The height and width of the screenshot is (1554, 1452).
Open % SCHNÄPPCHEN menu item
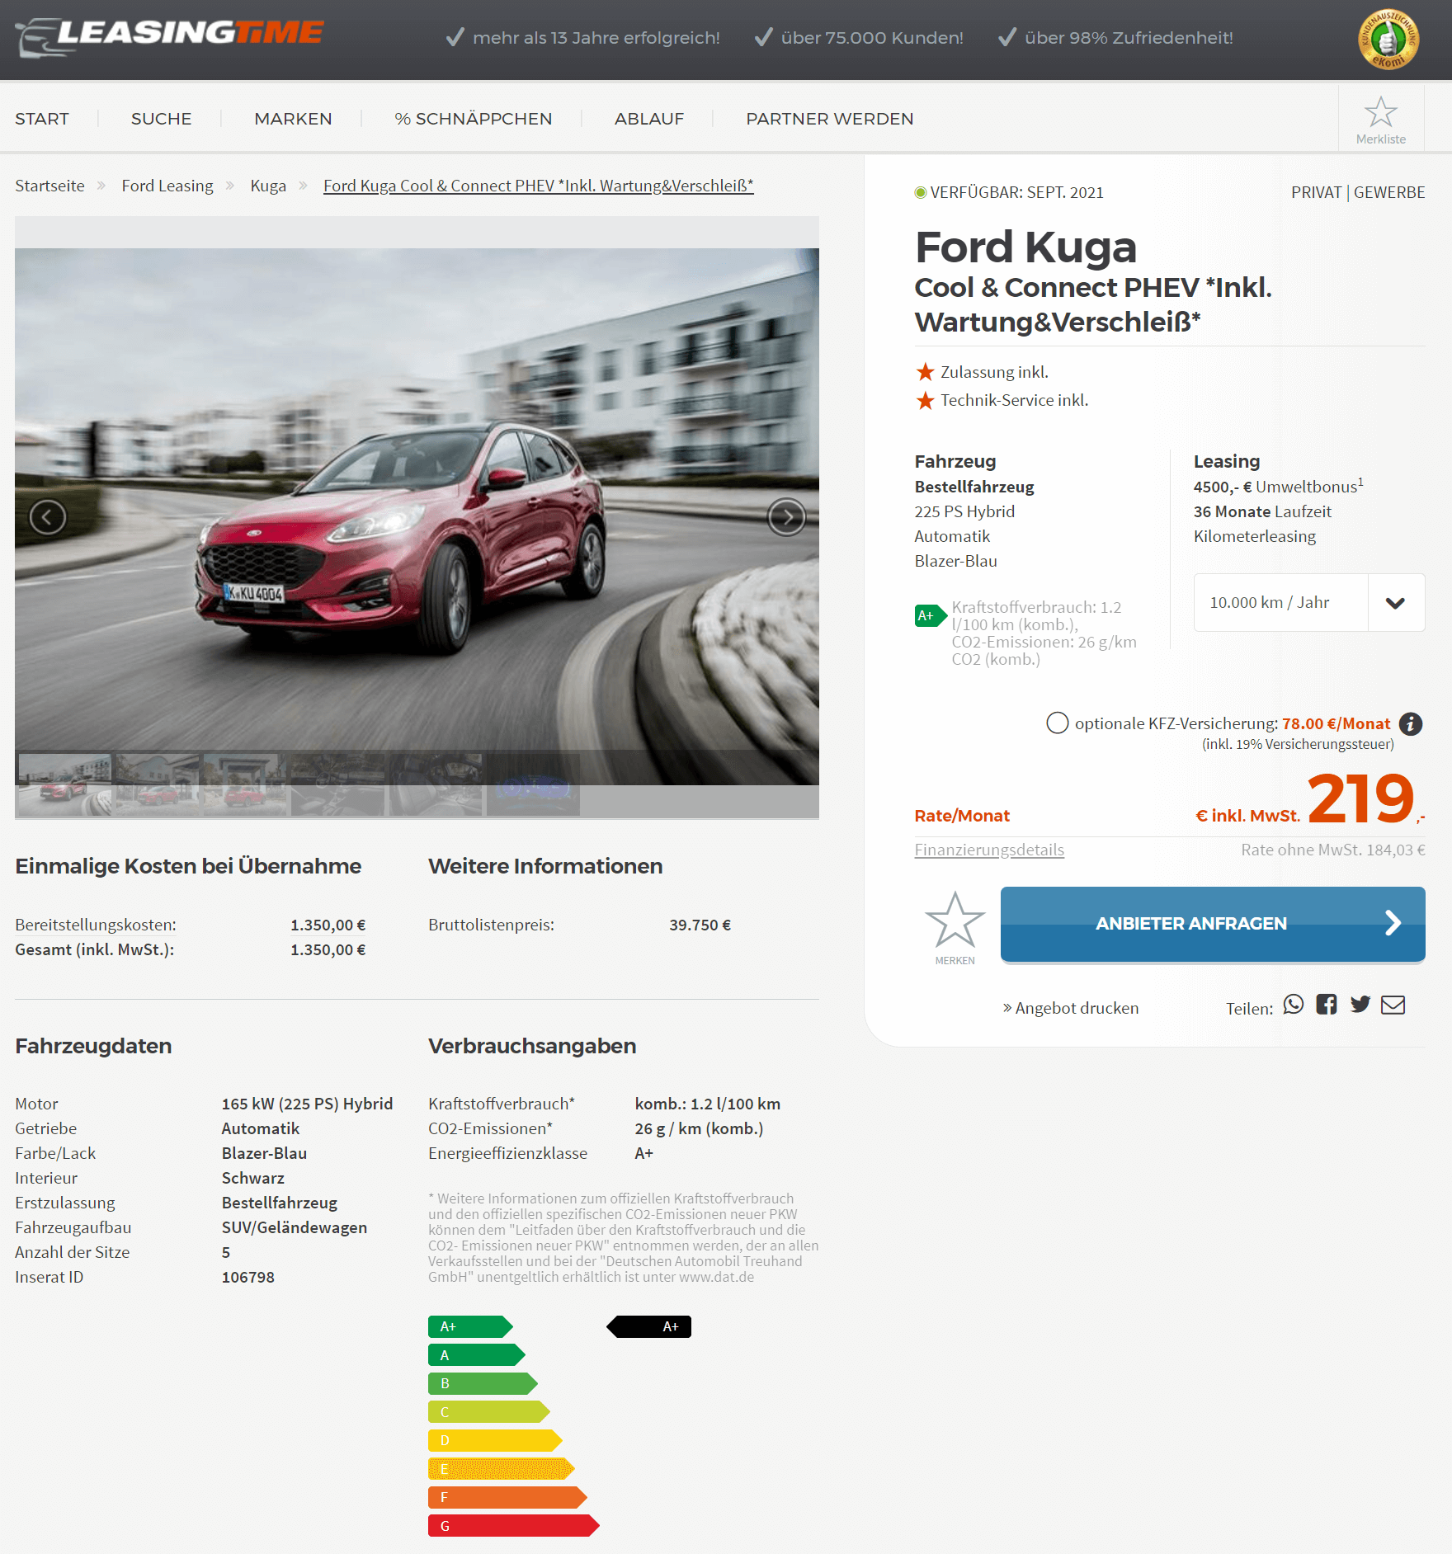click(x=474, y=119)
